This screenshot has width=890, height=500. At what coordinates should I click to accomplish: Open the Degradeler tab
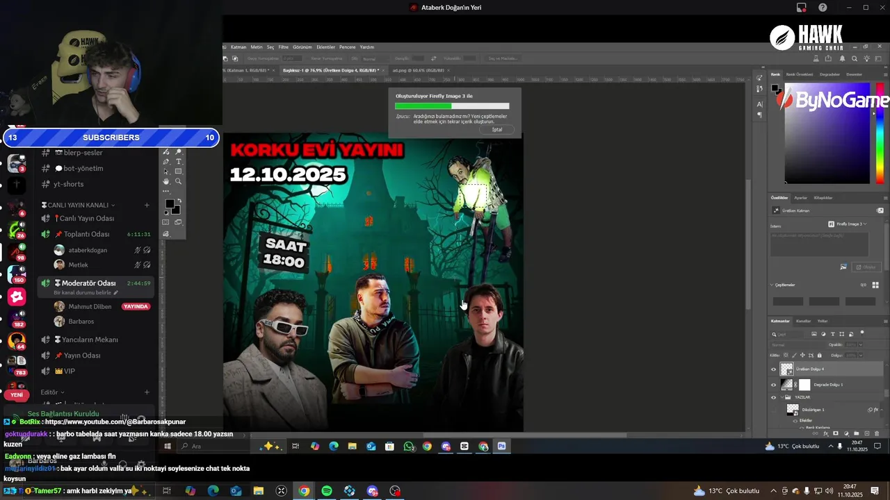coord(830,74)
